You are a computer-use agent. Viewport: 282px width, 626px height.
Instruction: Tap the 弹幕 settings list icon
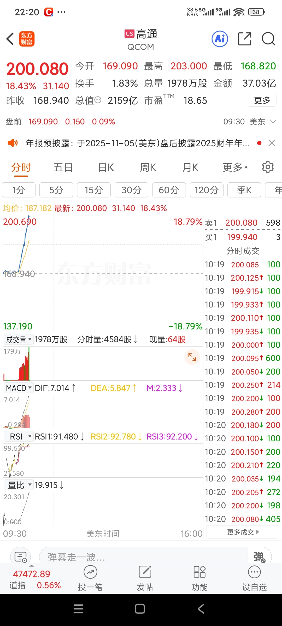pyautogui.click(x=21, y=557)
